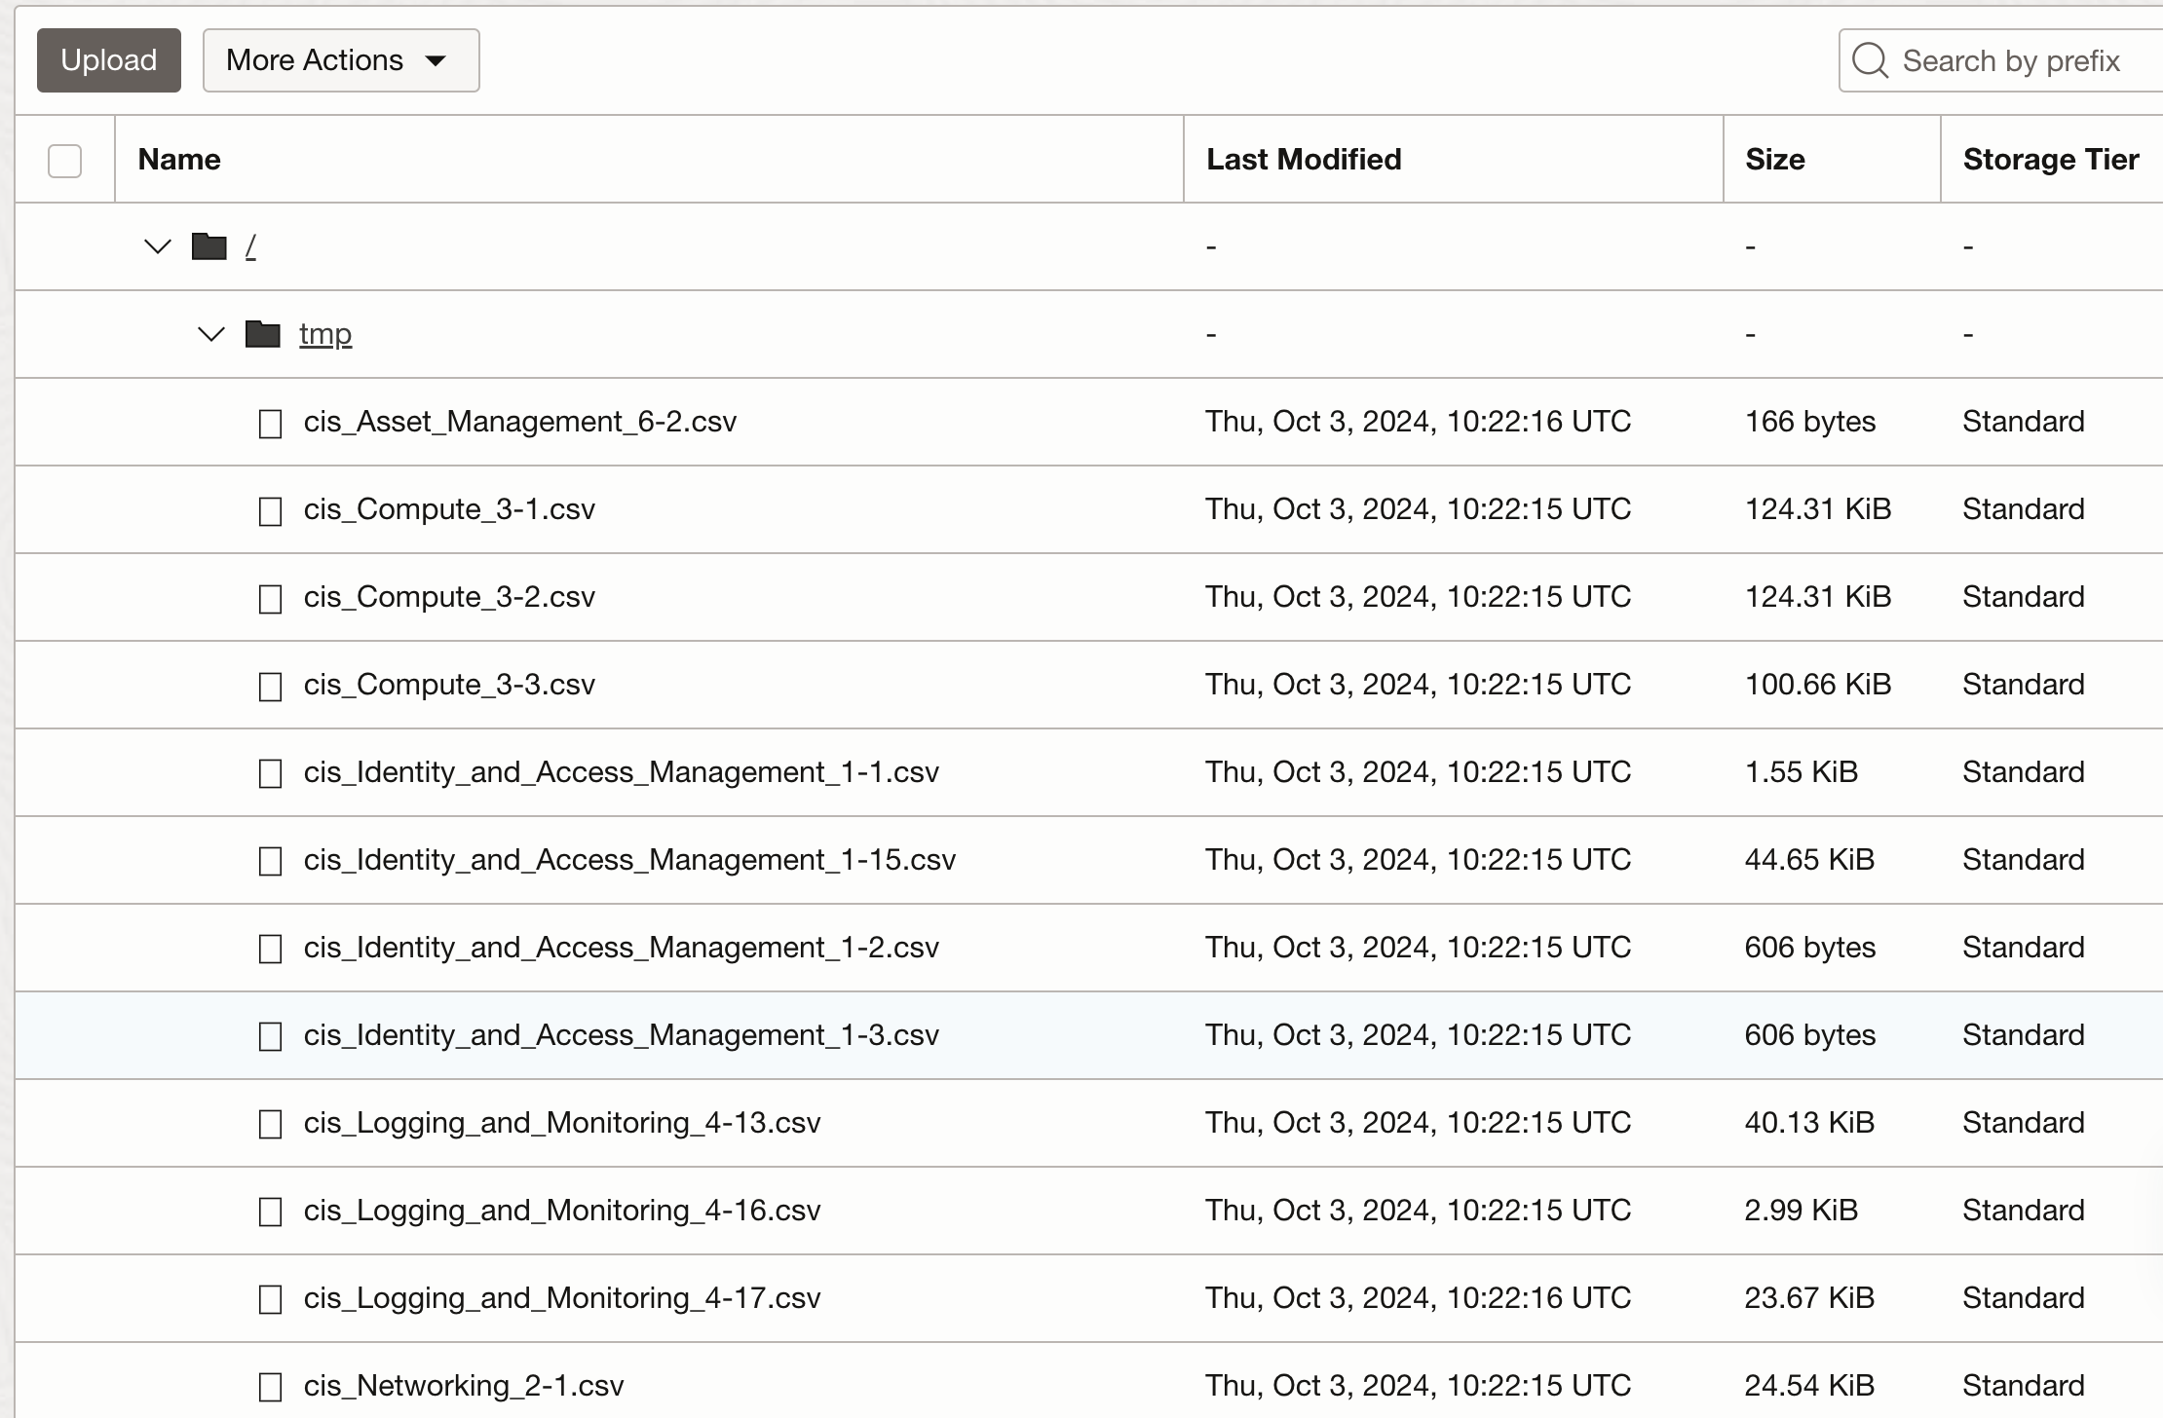The height and width of the screenshot is (1418, 2163).
Task: Tick the select-all checkbox in header
Action: [64, 161]
